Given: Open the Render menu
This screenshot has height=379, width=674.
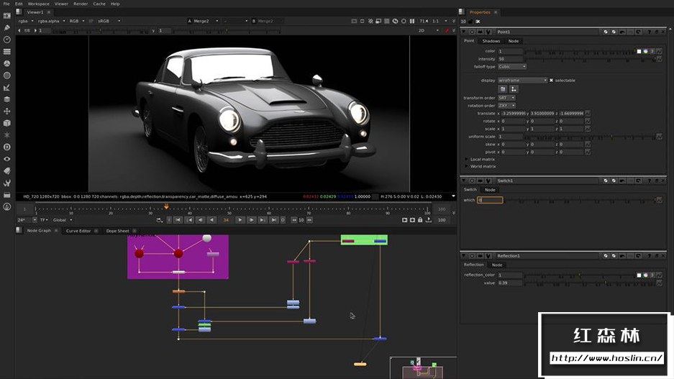Looking at the screenshot, I should (x=81, y=4).
